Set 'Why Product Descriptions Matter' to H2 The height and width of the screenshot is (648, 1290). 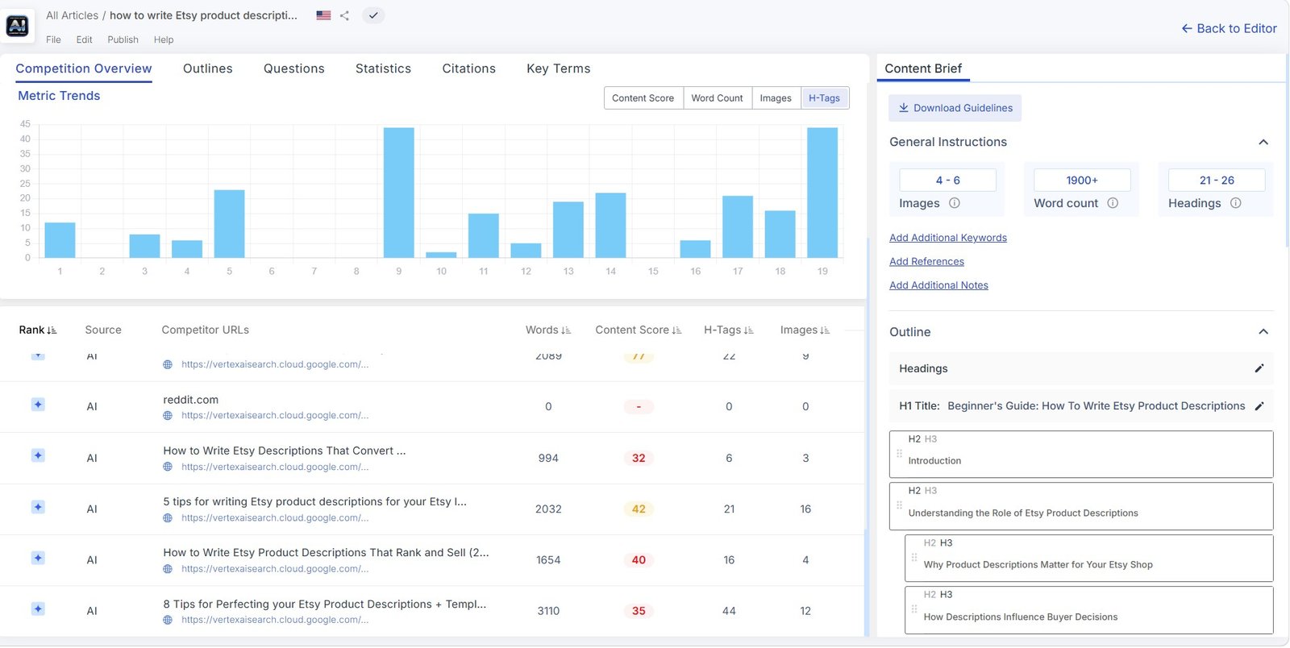point(930,543)
